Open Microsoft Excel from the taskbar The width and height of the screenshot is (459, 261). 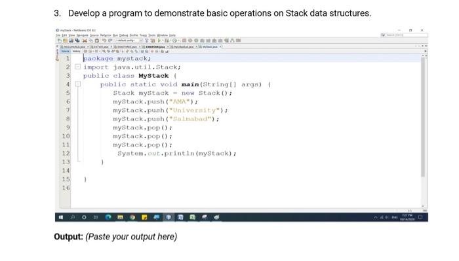click(x=193, y=217)
